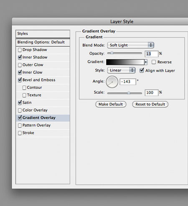Open the Blend Mode Soft Light dropdown
Screen dimensions: 188x206
[131, 45]
